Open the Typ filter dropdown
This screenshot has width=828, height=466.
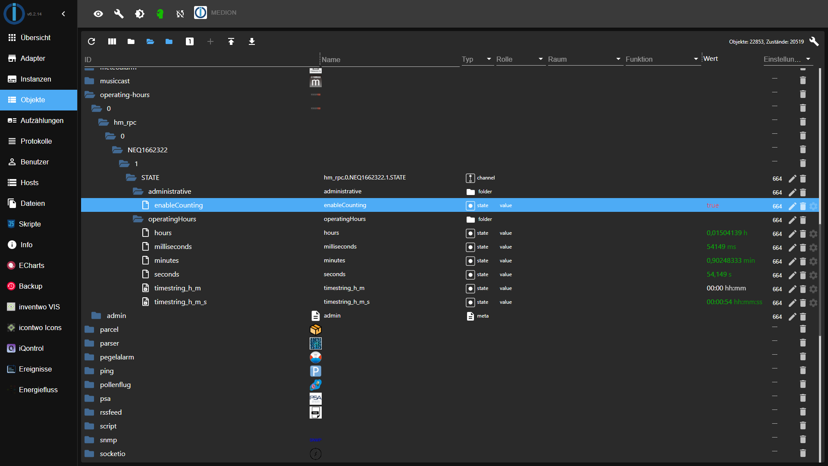477,59
